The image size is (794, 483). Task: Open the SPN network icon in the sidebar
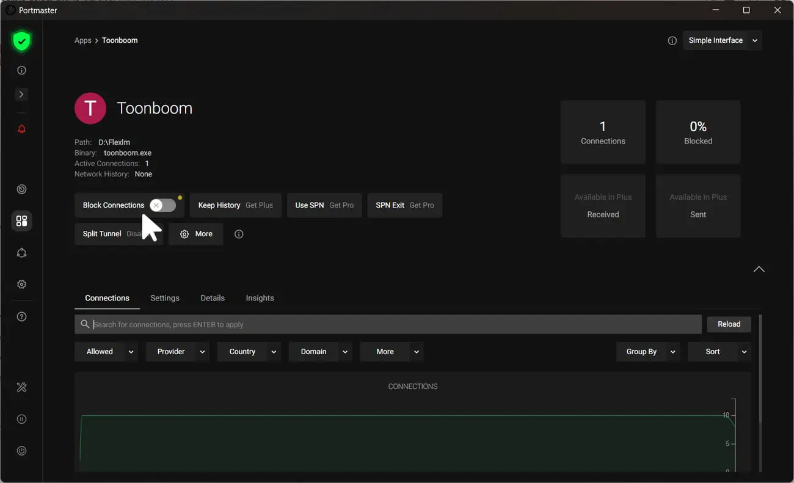pos(21,253)
